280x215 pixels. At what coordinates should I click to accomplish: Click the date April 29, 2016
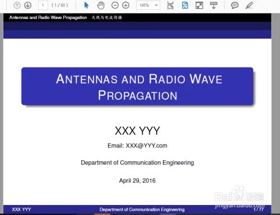[137, 180]
